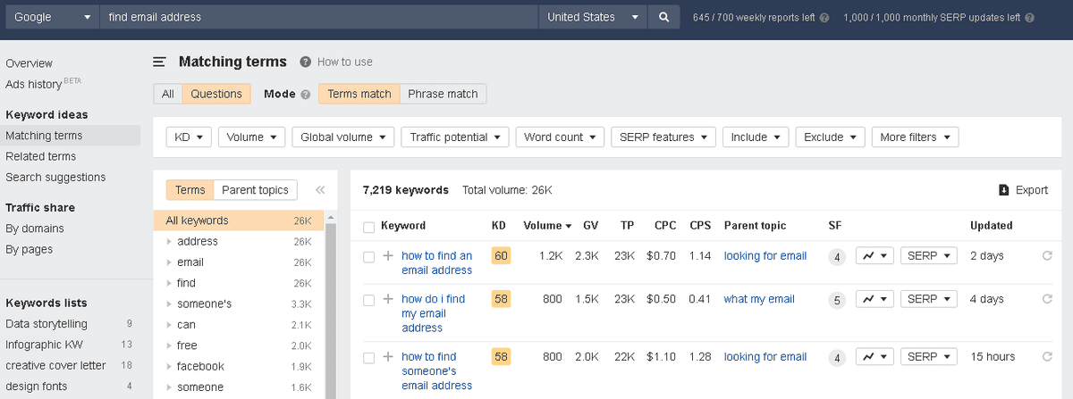The width and height of the screenshot is (1073, 399).
Task: Collapse the Terms panel with double chevron
Action: (x=320, y=190)
